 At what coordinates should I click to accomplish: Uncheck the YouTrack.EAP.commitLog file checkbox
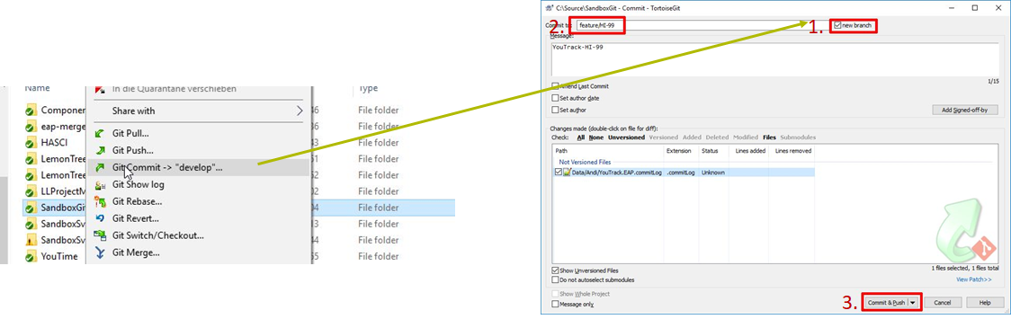pos(559,173)
